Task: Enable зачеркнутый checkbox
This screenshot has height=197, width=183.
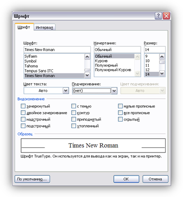Action: (x=23, y=106)
